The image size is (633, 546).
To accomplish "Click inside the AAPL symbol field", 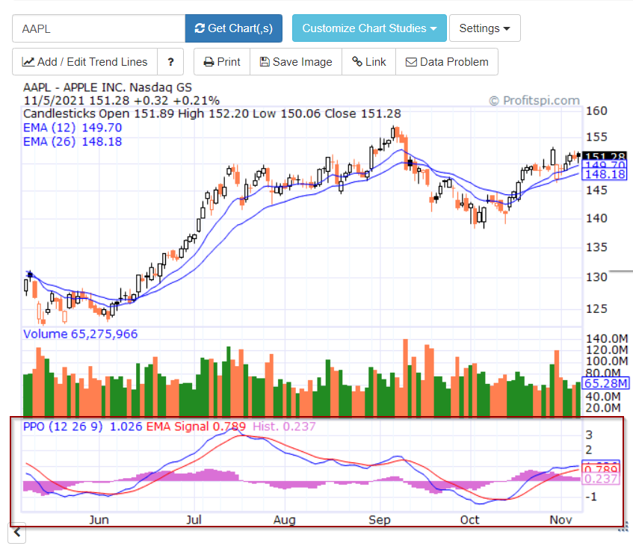I will click(97, 28).
